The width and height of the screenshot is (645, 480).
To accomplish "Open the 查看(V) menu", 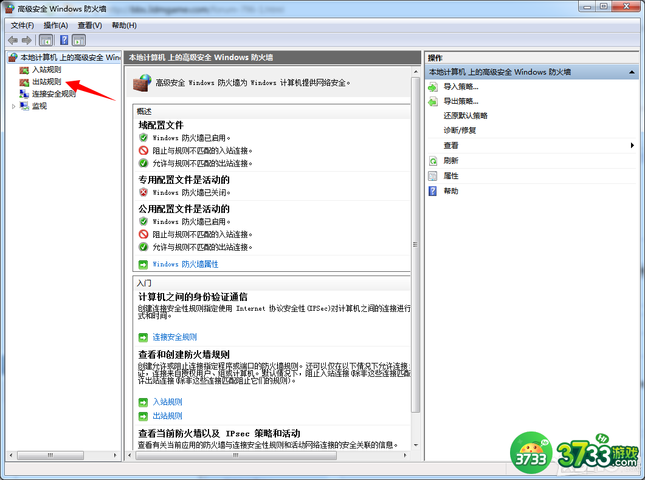I will (x=89, y=25).
